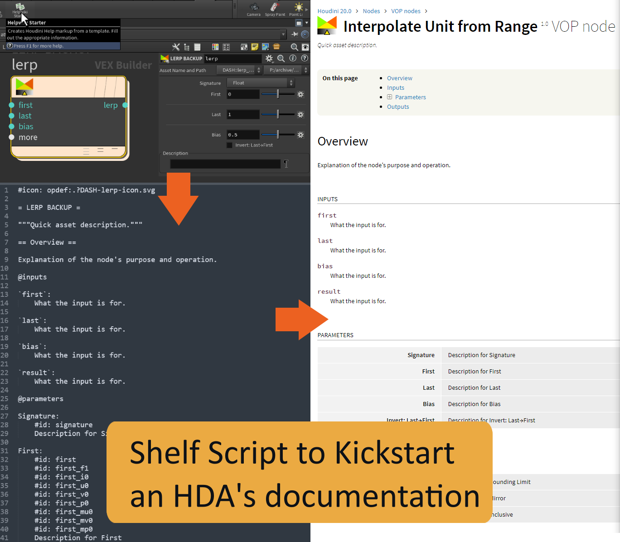620x542 pixels.
Task: Add a yellow sticky note
Action: [x=255, y=47]
